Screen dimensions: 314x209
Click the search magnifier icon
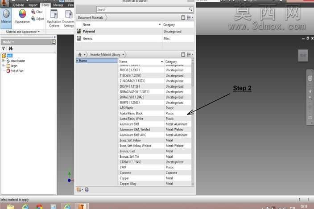[x=190, y=9]
